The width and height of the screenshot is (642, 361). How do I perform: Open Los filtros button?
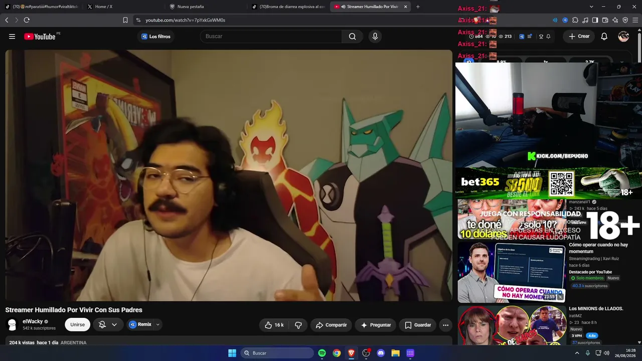point(155,37)
